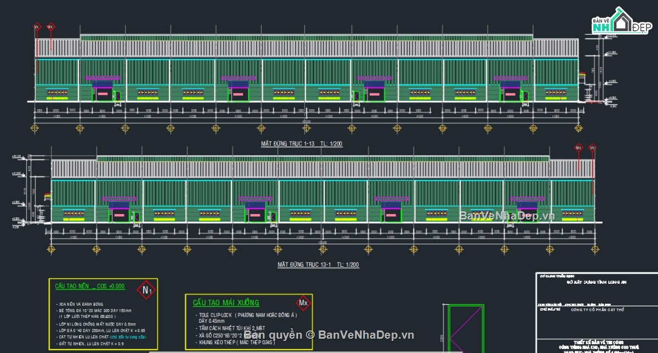Select the N1 diamond marker in floor note
The width and height of the screenshot is (658, 353).
point(146,289)
